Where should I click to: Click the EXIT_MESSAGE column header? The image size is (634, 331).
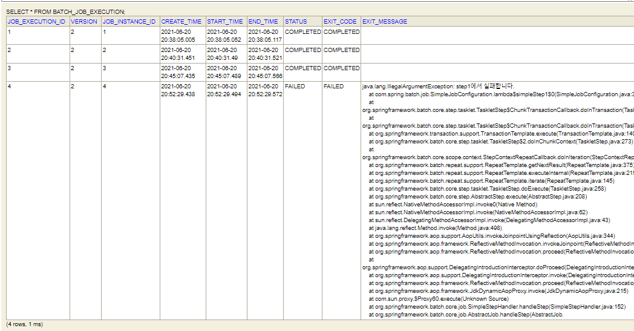click(385, 21)
